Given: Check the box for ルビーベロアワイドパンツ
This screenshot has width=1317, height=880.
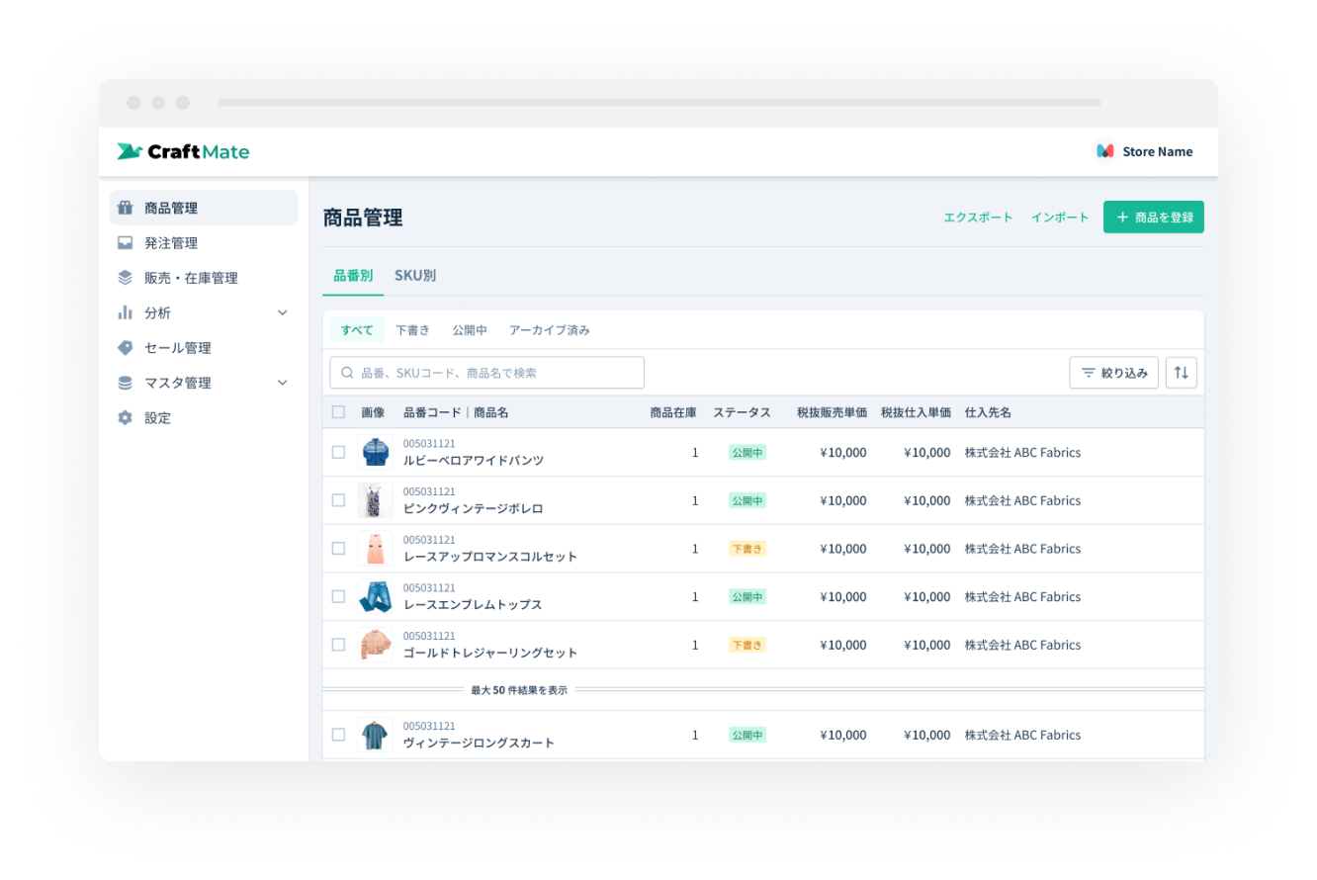Looking at the screenshot, I should (x=338, y=452).
